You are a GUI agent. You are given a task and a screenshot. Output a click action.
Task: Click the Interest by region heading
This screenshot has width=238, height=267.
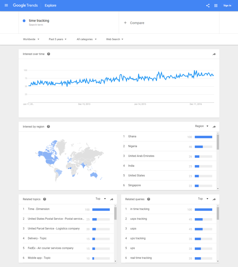[x=34, y=126]
